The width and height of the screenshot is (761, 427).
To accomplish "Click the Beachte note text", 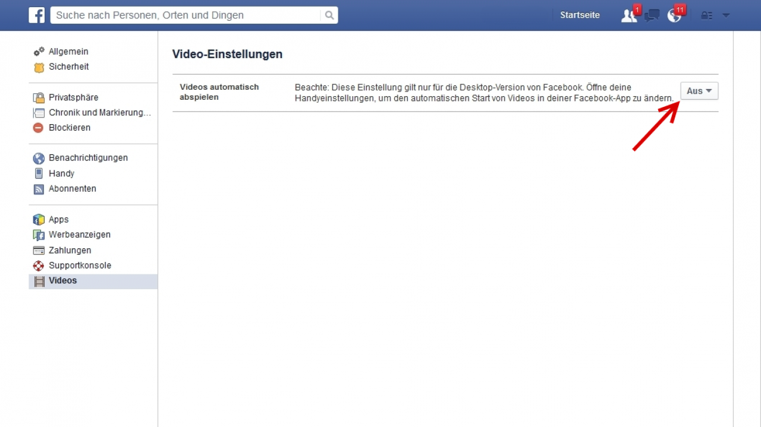I will coord(484,93).
